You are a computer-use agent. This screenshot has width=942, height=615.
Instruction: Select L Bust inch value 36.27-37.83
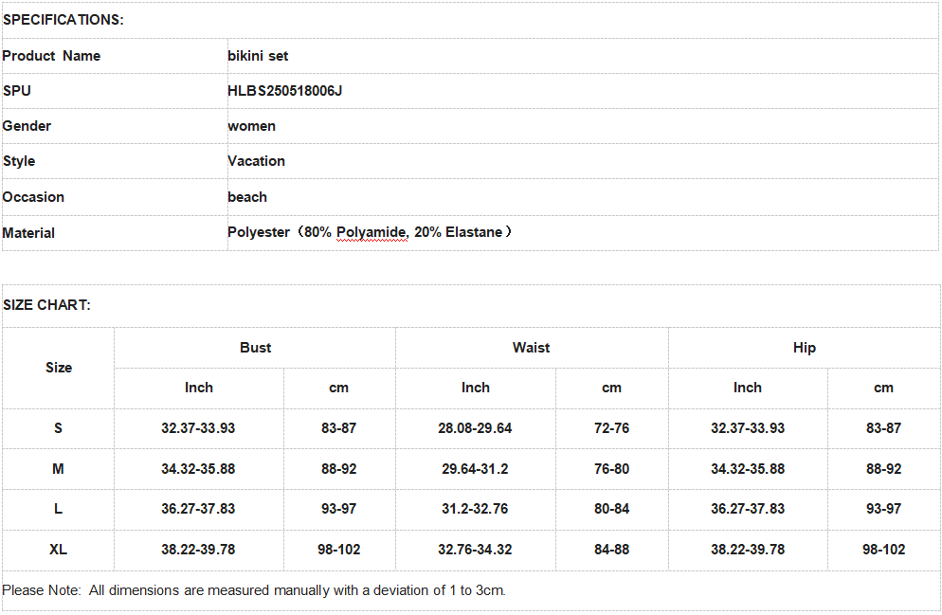coord(198,509)
